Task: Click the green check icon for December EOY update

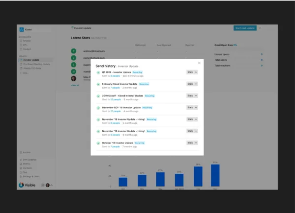Action: click(98, 108)
